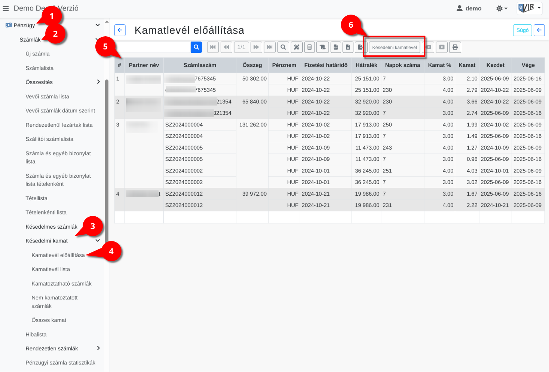Go to next page with forward icon
549x372 pixels.
click(256, 47)
